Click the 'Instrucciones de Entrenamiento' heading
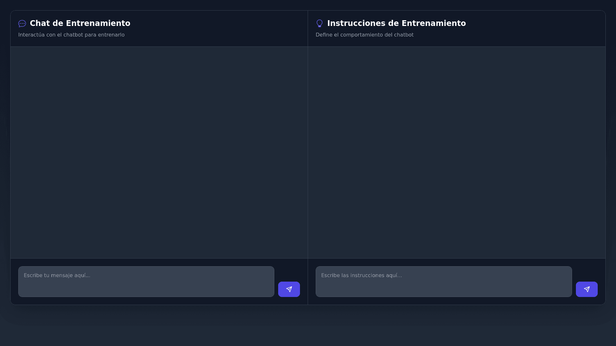The width and height of the screenshot is (616, 346). 396,23
